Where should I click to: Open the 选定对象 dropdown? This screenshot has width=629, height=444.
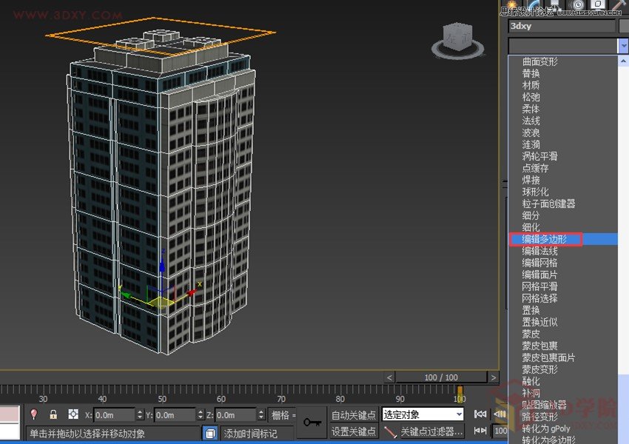click(x=423, y=414)
